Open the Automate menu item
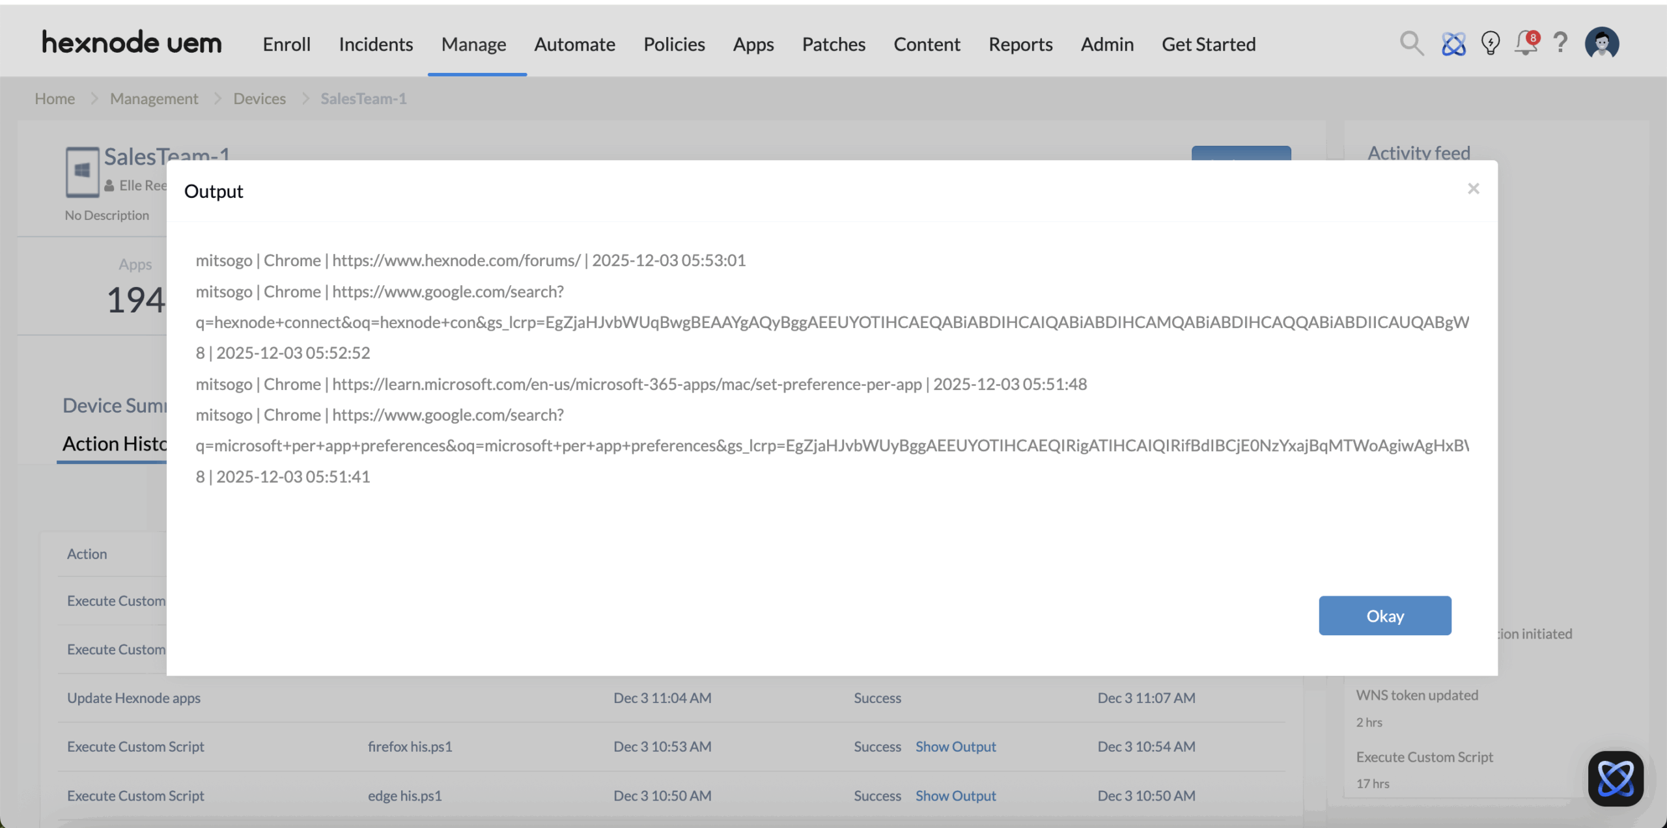 pos(574,44)
